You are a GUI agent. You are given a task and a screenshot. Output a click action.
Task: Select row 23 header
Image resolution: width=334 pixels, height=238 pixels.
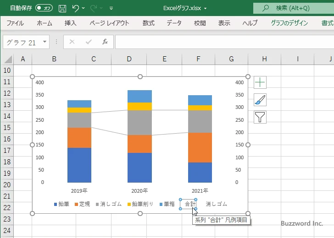tap(7, 219)
